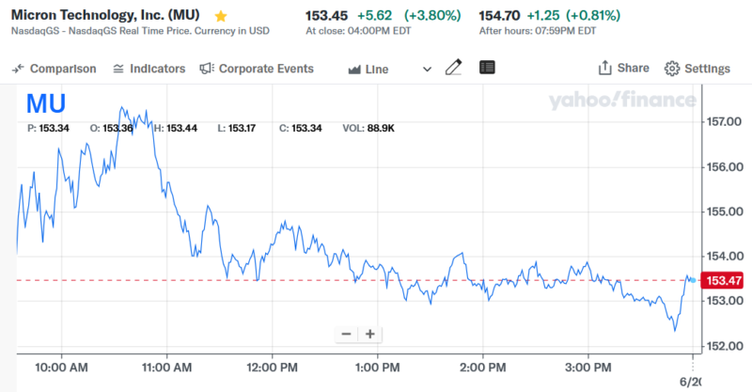Click the Share icon

coord(605,68)
